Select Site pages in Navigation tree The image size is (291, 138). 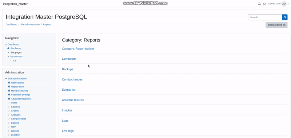(16, 52)
